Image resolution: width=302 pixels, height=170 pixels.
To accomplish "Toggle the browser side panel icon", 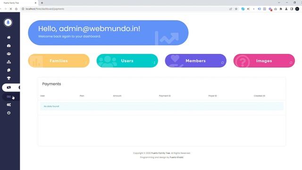I will pyautogui.click(x=292, y=9).
